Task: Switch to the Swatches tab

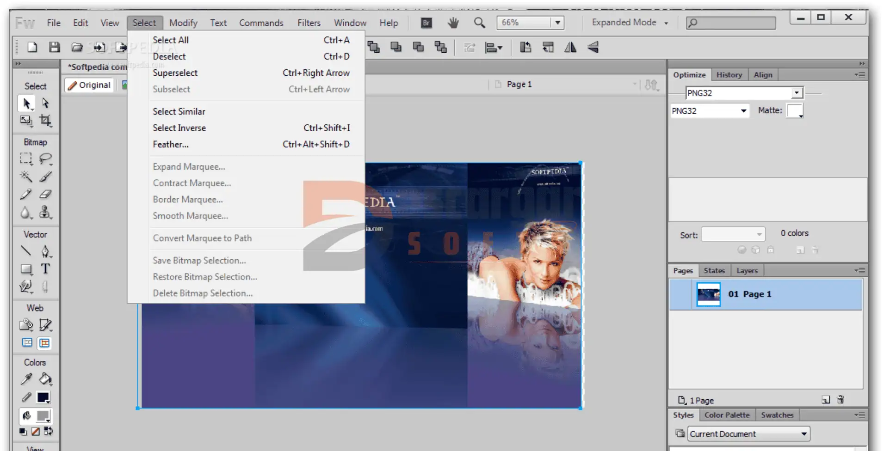Action: coord(777,415)
